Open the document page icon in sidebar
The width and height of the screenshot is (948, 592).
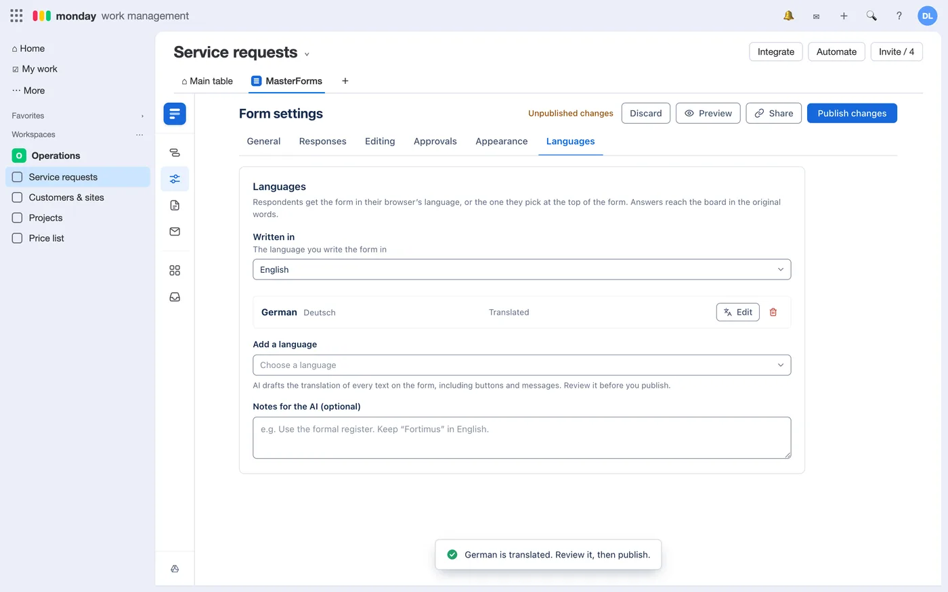coord(175,206)
